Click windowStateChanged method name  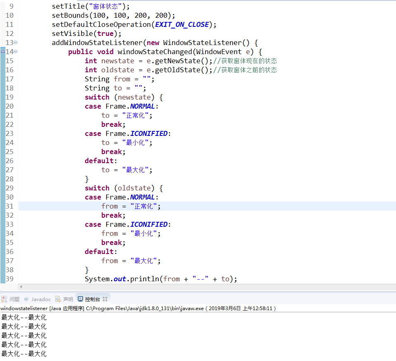pyautogui.click(x=155, y=52)
